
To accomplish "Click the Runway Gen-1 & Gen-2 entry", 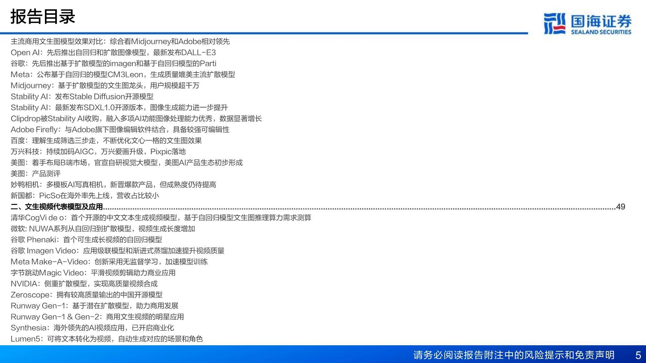I will pos(97,317).
